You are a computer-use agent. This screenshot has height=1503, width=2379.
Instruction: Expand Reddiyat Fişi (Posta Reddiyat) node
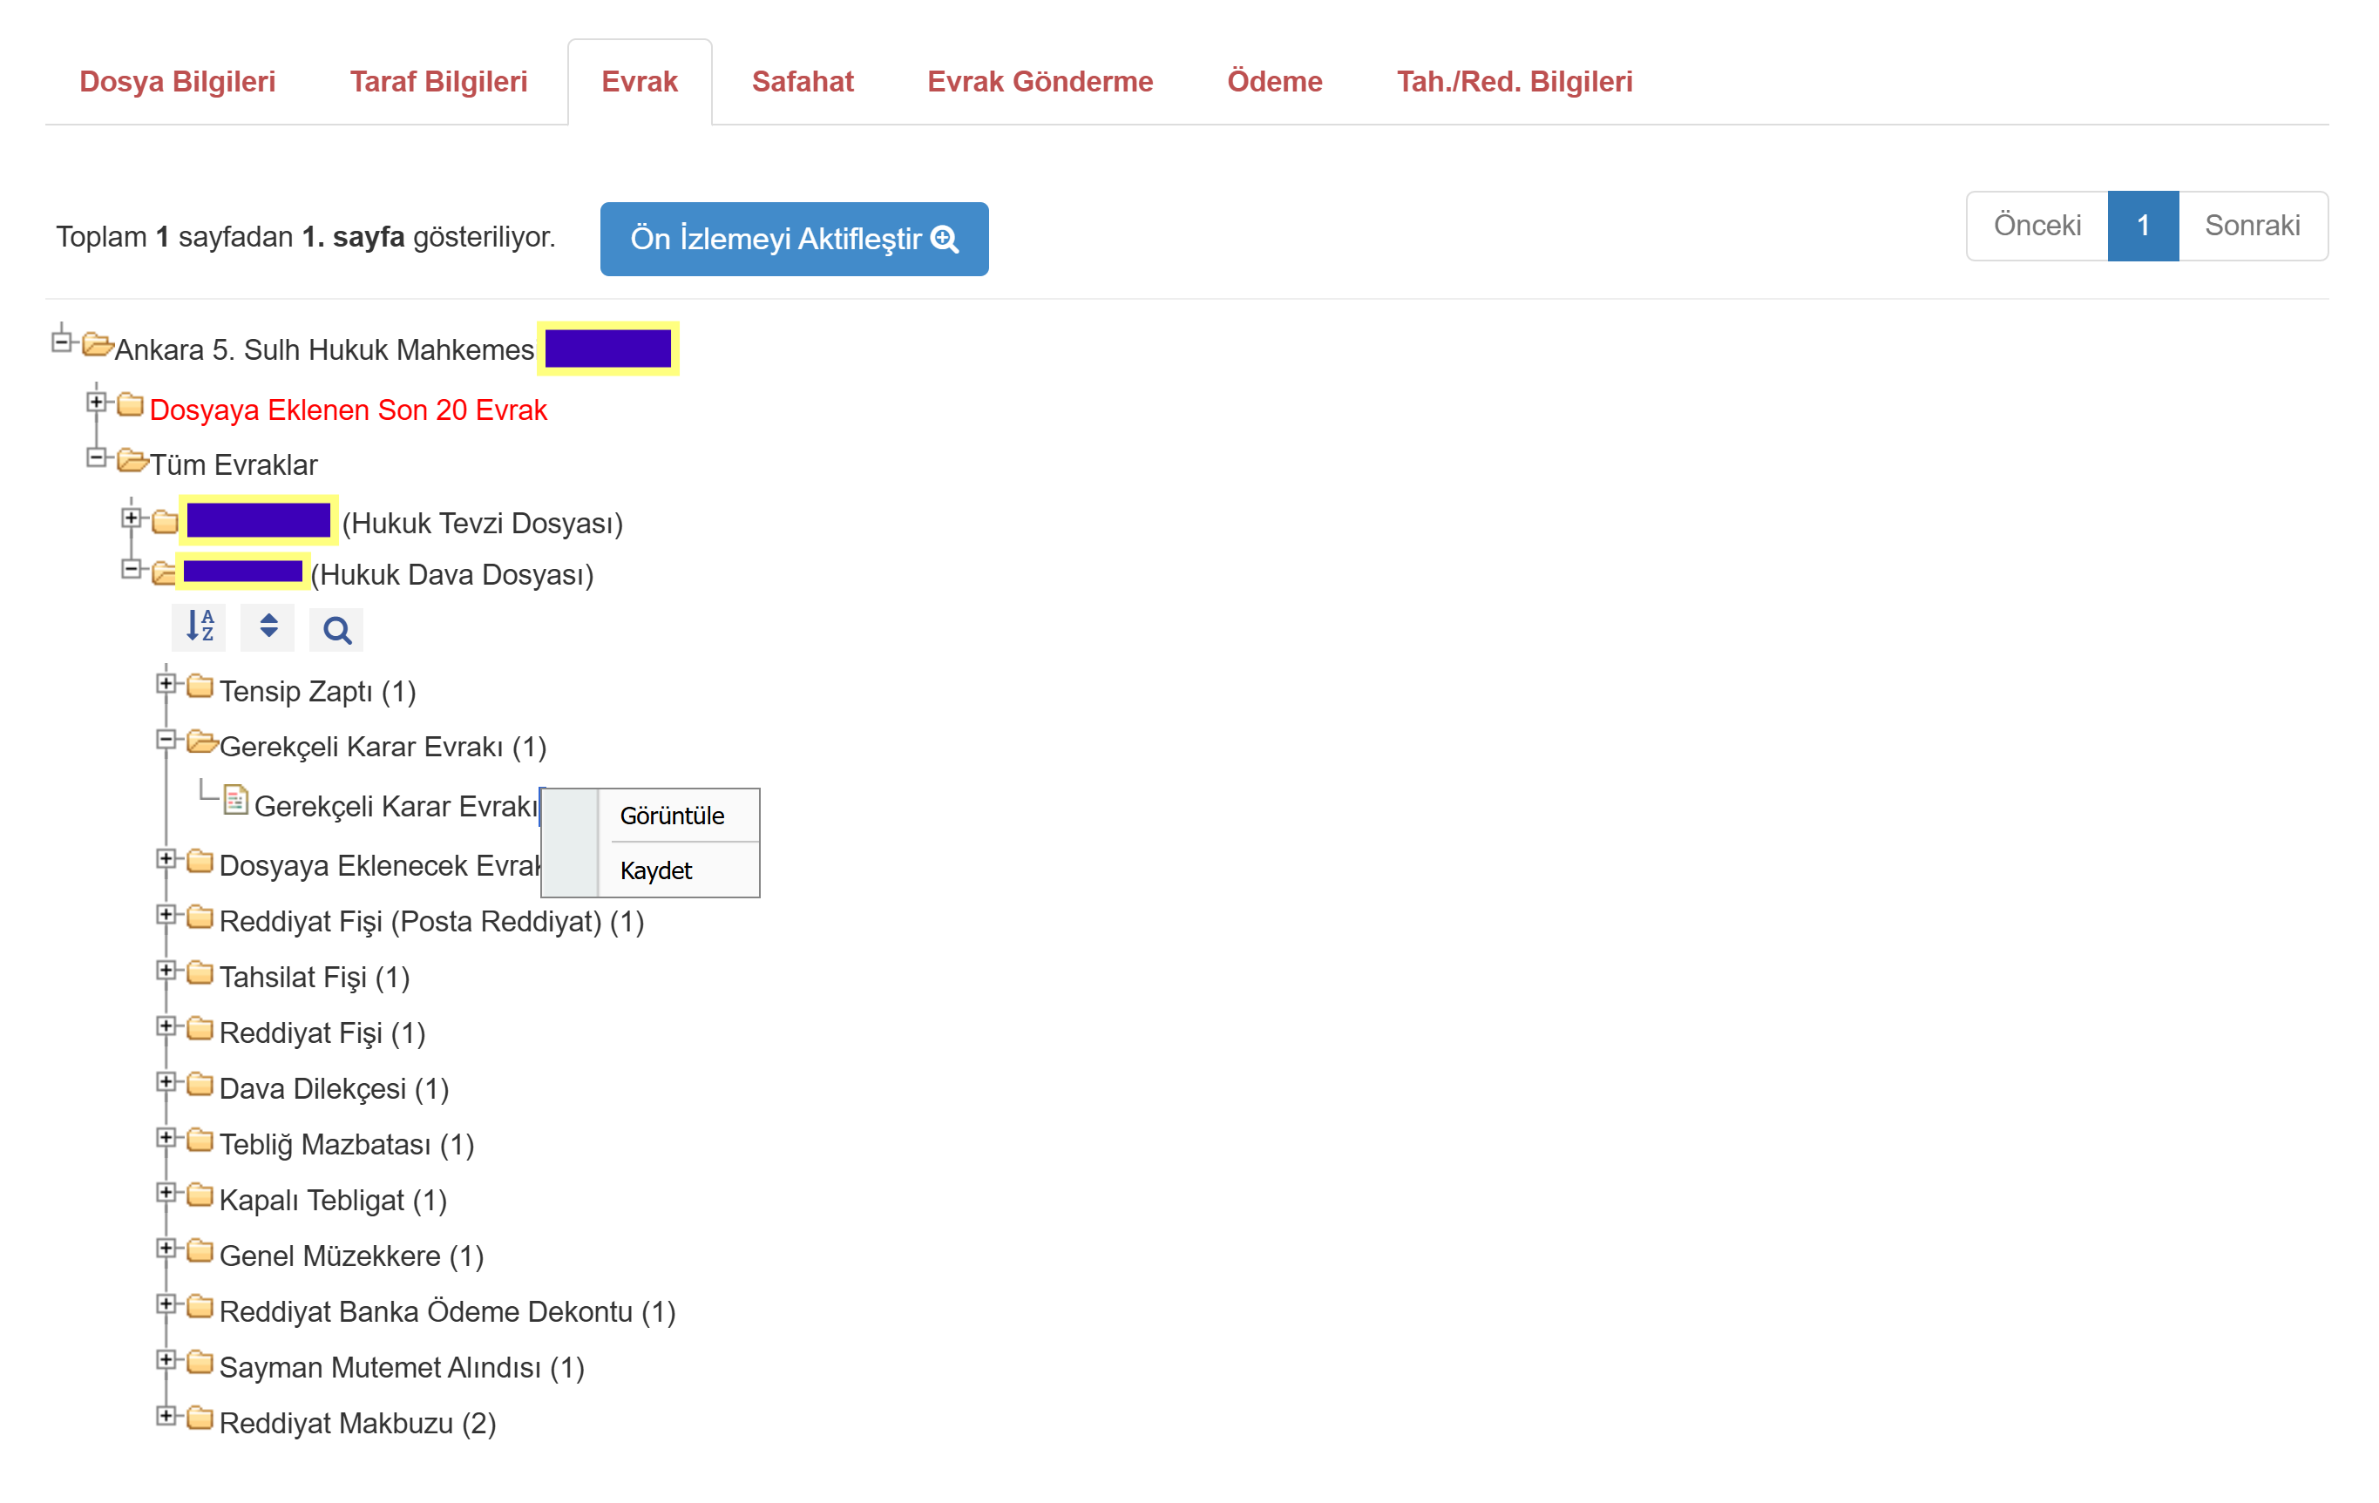coord(166,916)
